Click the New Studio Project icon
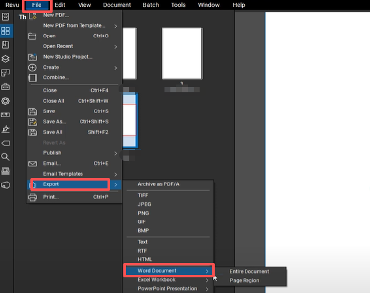The width and height of the screenshot is (370, 293). coord(32,57)
